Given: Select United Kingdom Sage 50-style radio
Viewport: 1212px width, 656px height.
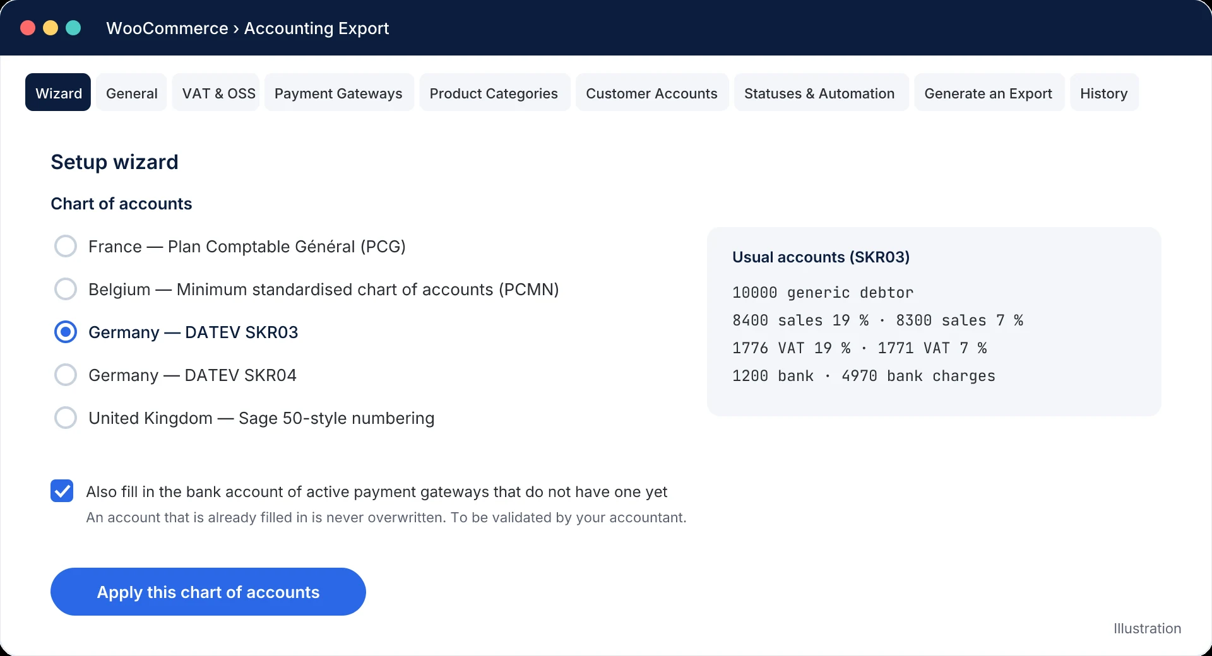Looking at the screenshot, I should [x=66, y=418].
